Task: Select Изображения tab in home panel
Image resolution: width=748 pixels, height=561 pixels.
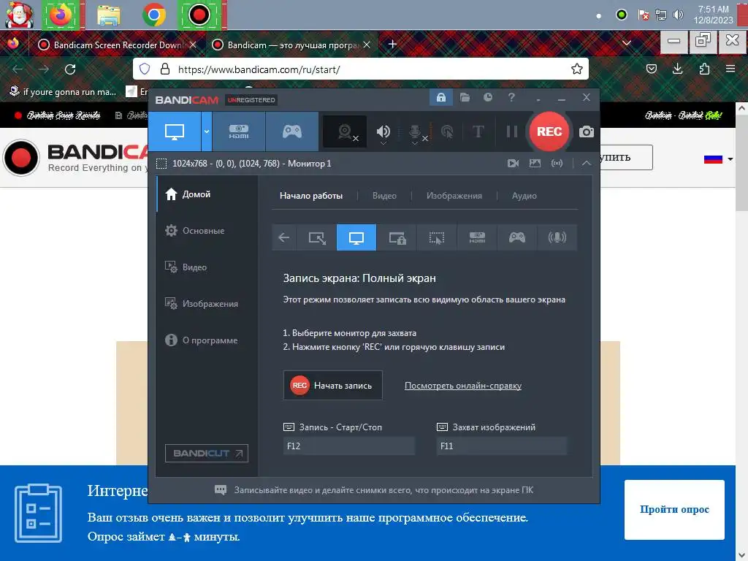Action: point(454,196)
